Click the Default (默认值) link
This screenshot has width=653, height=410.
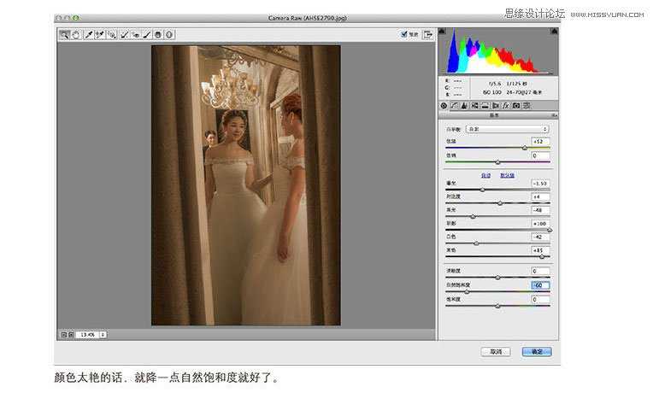[507, 175]
